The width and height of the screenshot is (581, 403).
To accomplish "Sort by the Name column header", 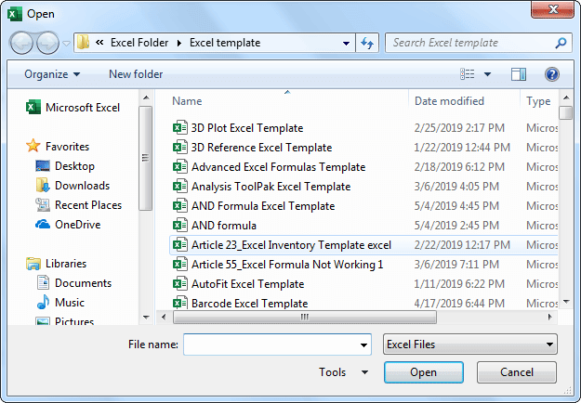I will [x=187, y=101].
